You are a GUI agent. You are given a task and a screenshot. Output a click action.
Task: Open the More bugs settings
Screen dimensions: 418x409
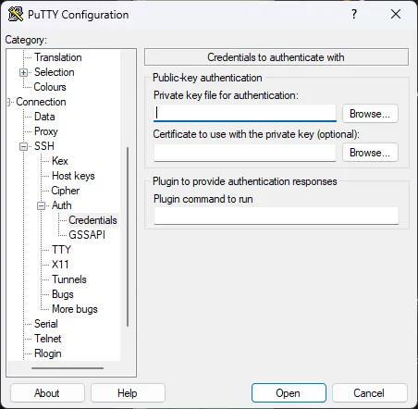[75, 309]
